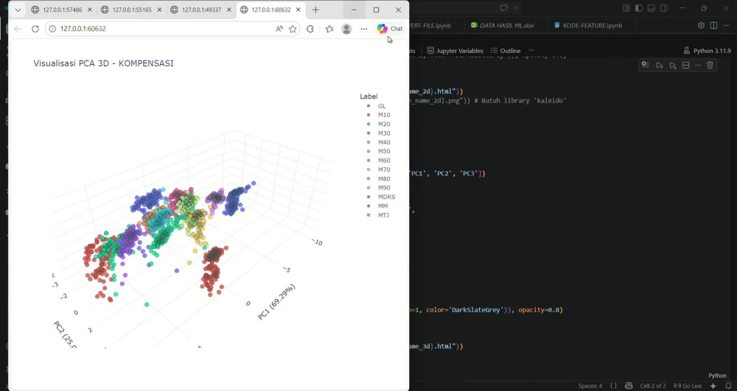Open browser extensions puzzle icon
This screenshot has height=391, width=737.
310,29
